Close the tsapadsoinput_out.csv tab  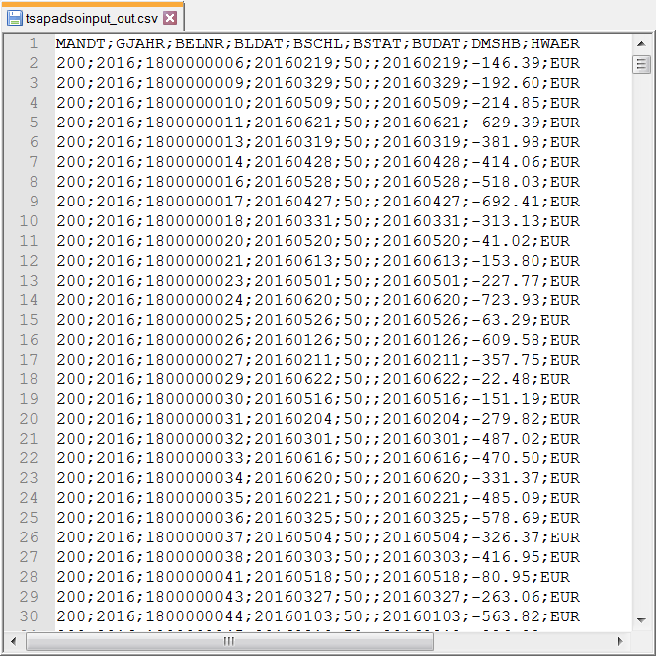tap(170, 18)
